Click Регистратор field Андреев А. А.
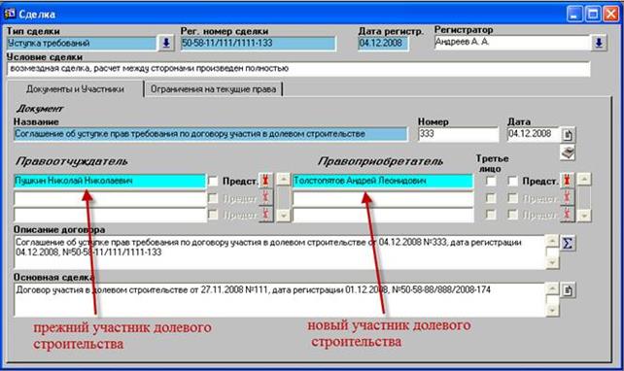624x371 pixels. point(512,43)
